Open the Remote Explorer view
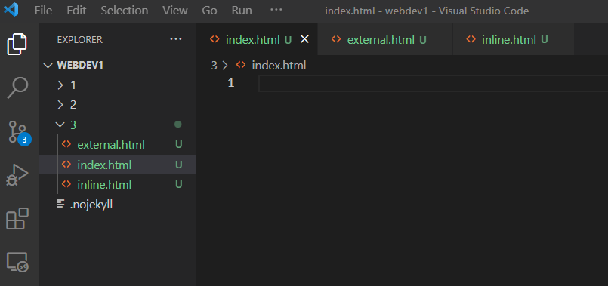This screenshot has width=608, height=286. (x=18, y=262)
